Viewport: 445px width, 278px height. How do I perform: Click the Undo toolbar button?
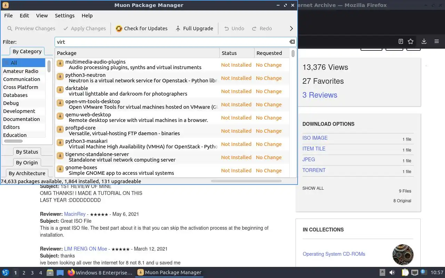tap(234, 28)
